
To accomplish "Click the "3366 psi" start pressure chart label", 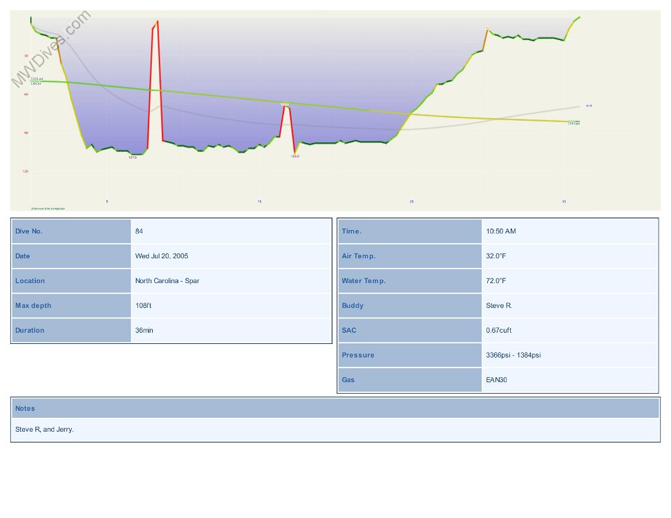I will (37, 79).
